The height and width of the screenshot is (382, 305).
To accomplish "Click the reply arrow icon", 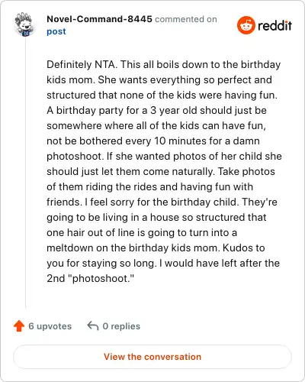I will click(93, 325).
